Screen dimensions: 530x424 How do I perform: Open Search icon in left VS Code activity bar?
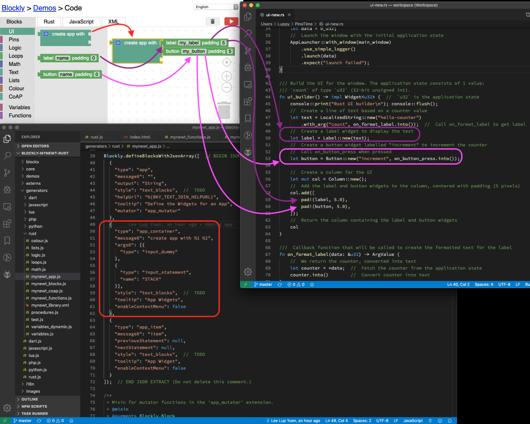7,156
